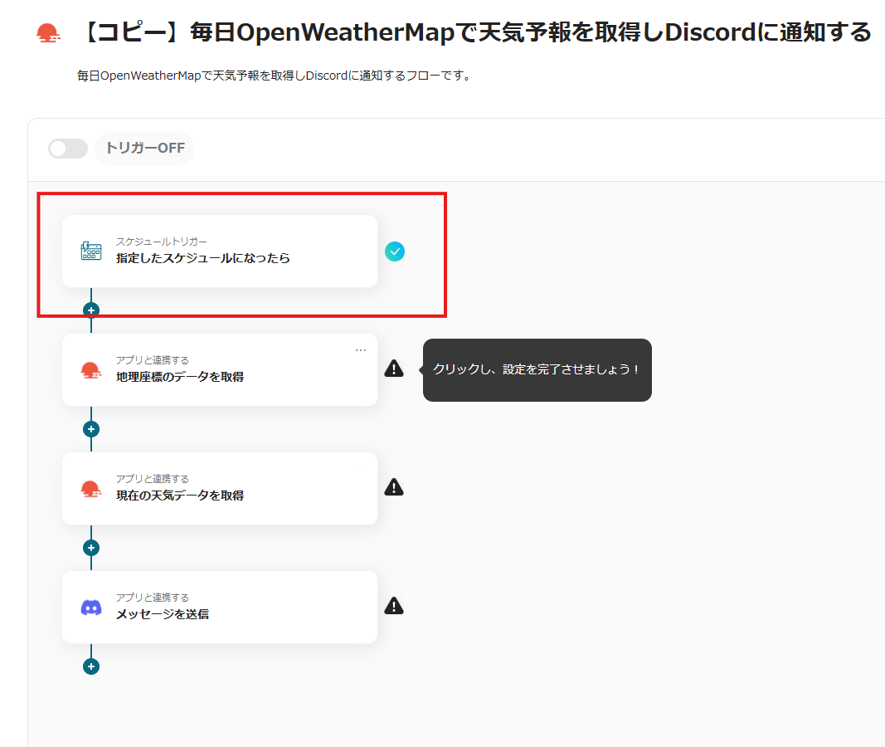
Task: Click the スケジュールトリガー label
Action: pyautogui.click(x=162, y=242)
